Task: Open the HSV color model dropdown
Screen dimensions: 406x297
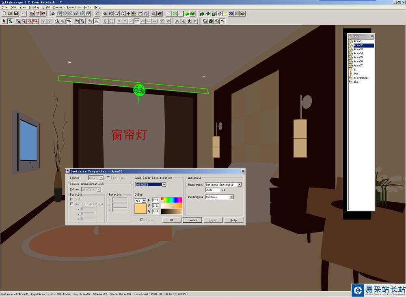Action: click(144, 200)
